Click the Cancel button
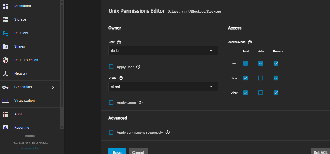Image resolution: width=330 pixels, height=154 pixels. (x=138, y=151)
